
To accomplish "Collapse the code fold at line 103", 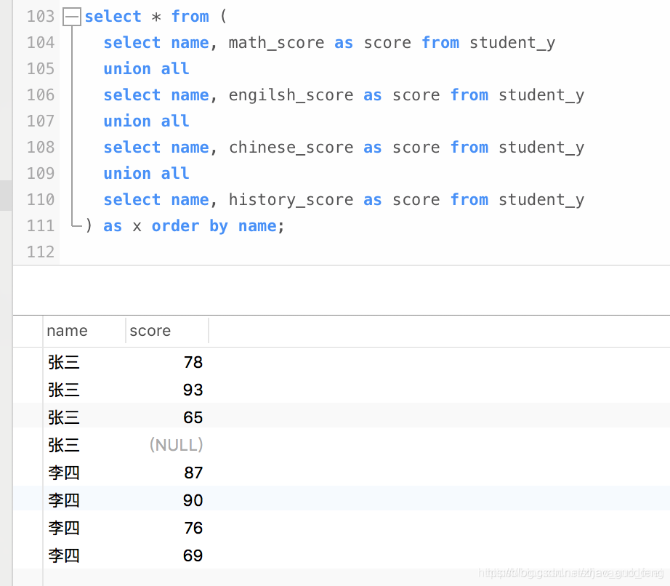I will 72,17.
